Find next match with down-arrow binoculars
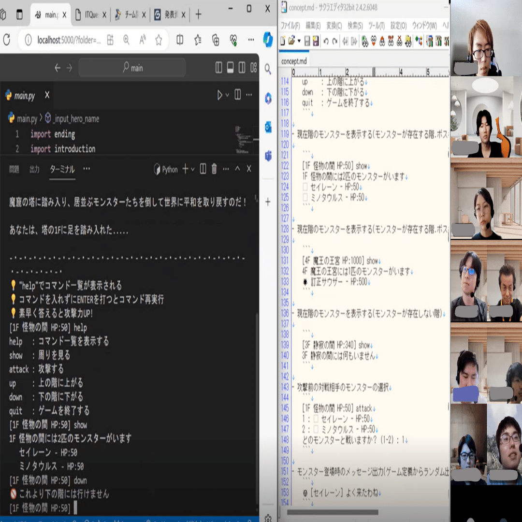The image size is (522, 522). pyautogui.click(x=374, y=41)
